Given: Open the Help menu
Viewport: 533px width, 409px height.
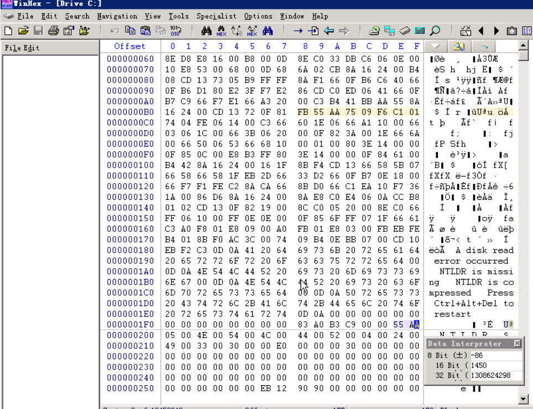Looking at the screenshot, I should click(320, 16).
